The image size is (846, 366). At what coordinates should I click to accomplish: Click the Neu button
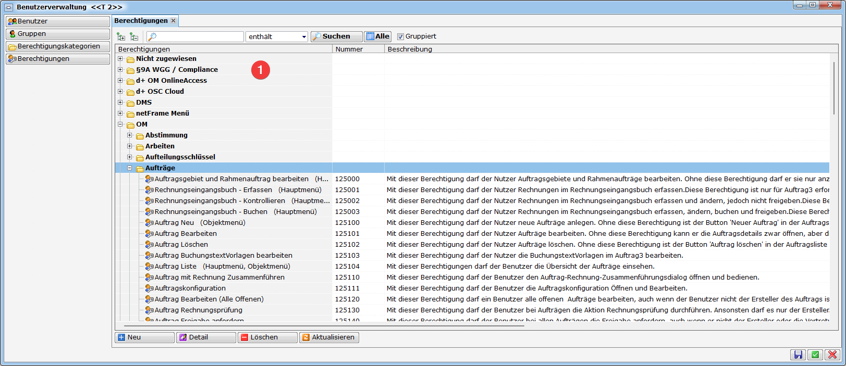[x=144, y=337]
